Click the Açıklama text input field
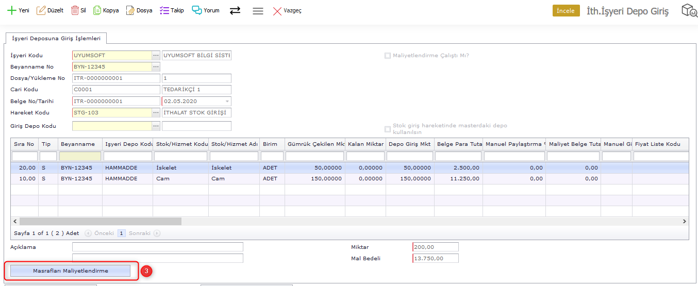Image resolution: width=698 pixels, height=286 pixels. pos(157,247)
